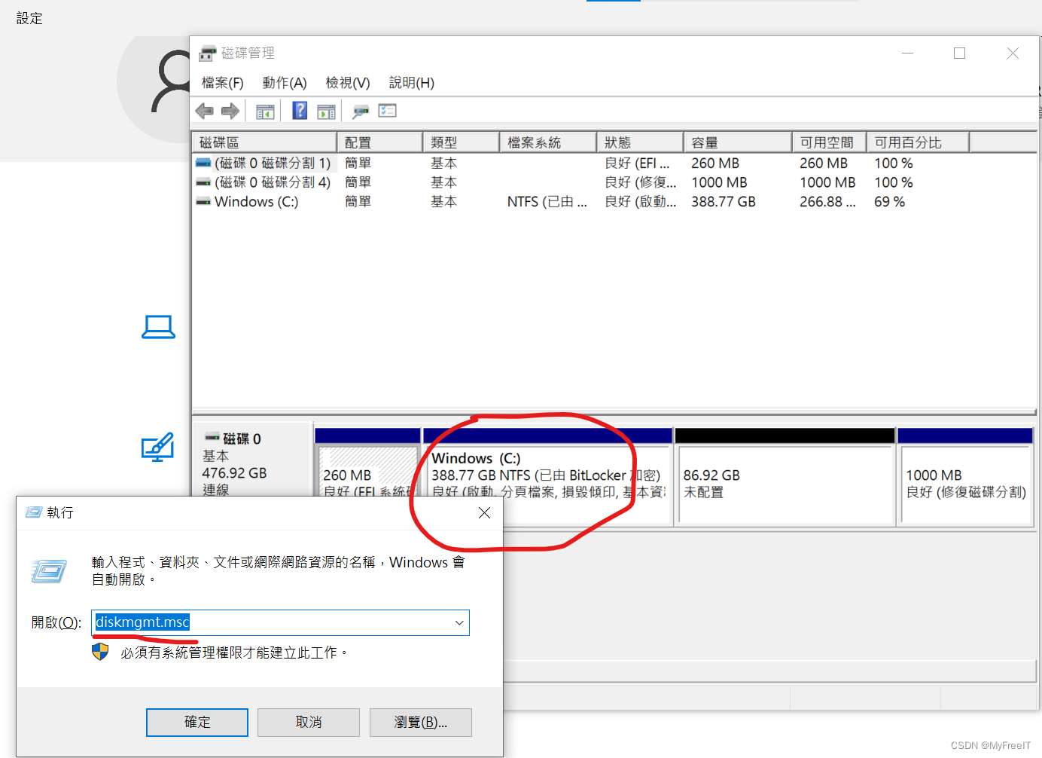Click the 388.77 GB capacity cell in list
This screenshot has width=1042, height=758.
tap(724, 202)
